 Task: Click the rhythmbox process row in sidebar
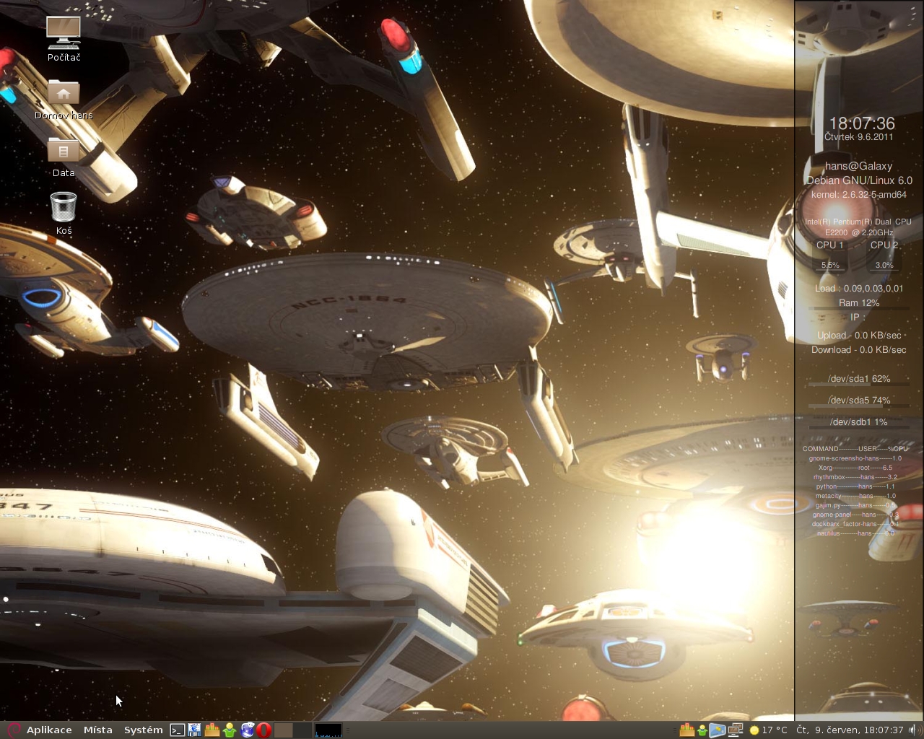[855, 477]
